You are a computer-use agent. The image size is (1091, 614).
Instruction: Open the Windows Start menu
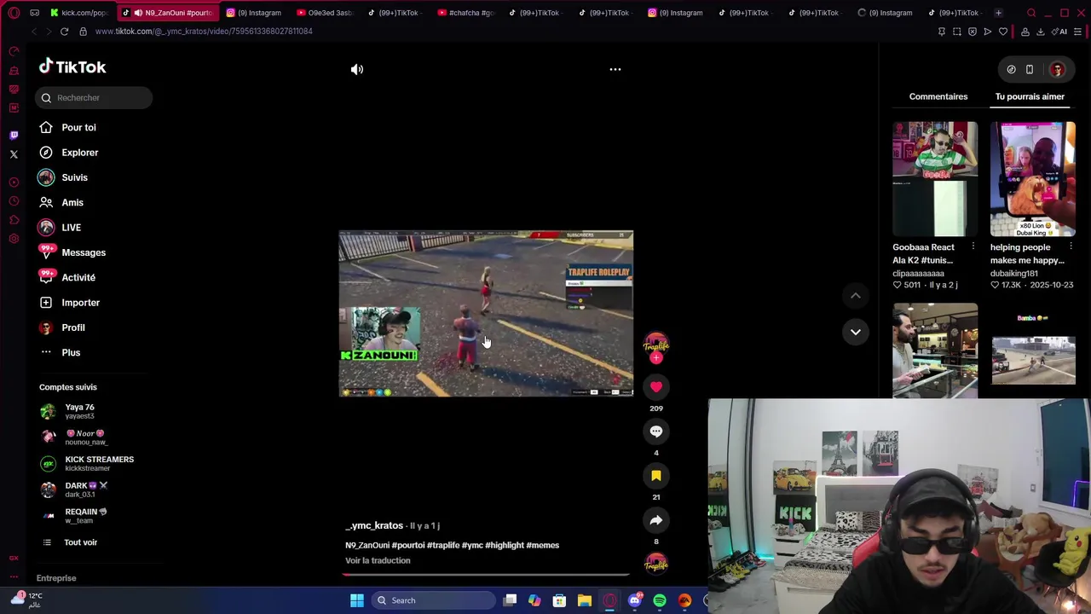click(x=357, y=600)
